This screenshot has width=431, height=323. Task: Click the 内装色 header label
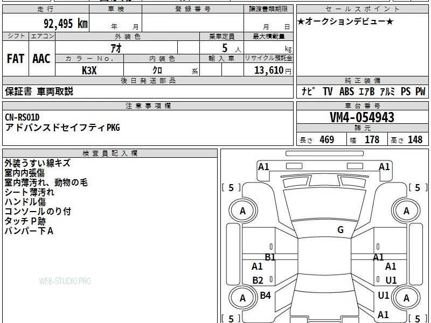point(162,59)
